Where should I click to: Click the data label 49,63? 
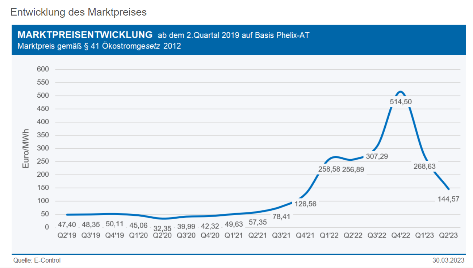tap(234, 225)
